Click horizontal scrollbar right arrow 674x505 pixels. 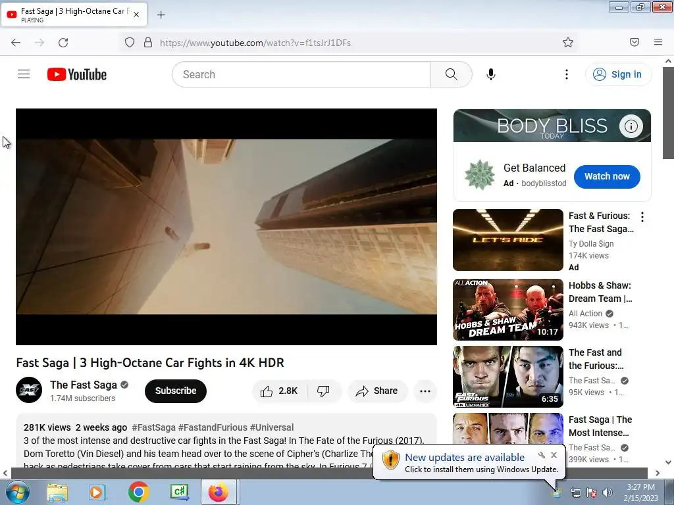[x=658, y=473]
